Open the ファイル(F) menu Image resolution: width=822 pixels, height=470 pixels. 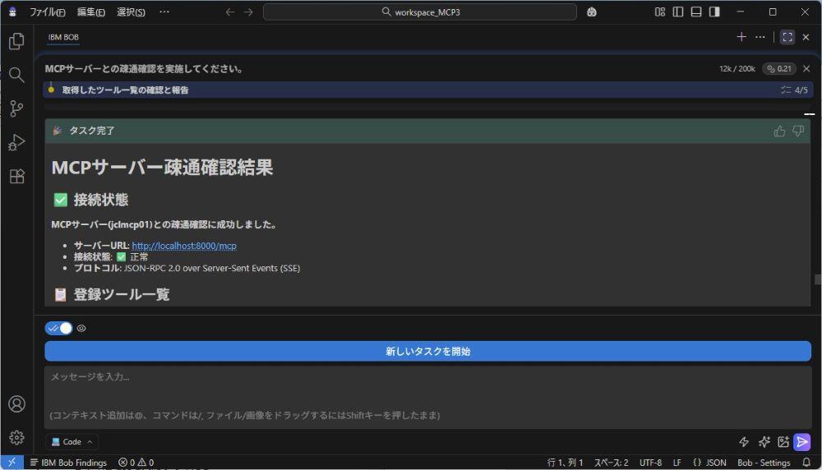47,12
